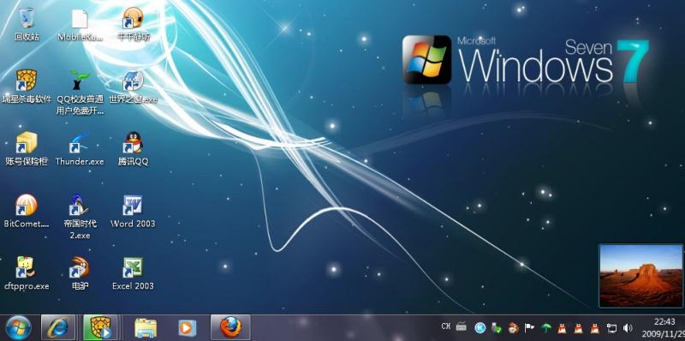Open Action Center flag in tray

click(529, 327)
